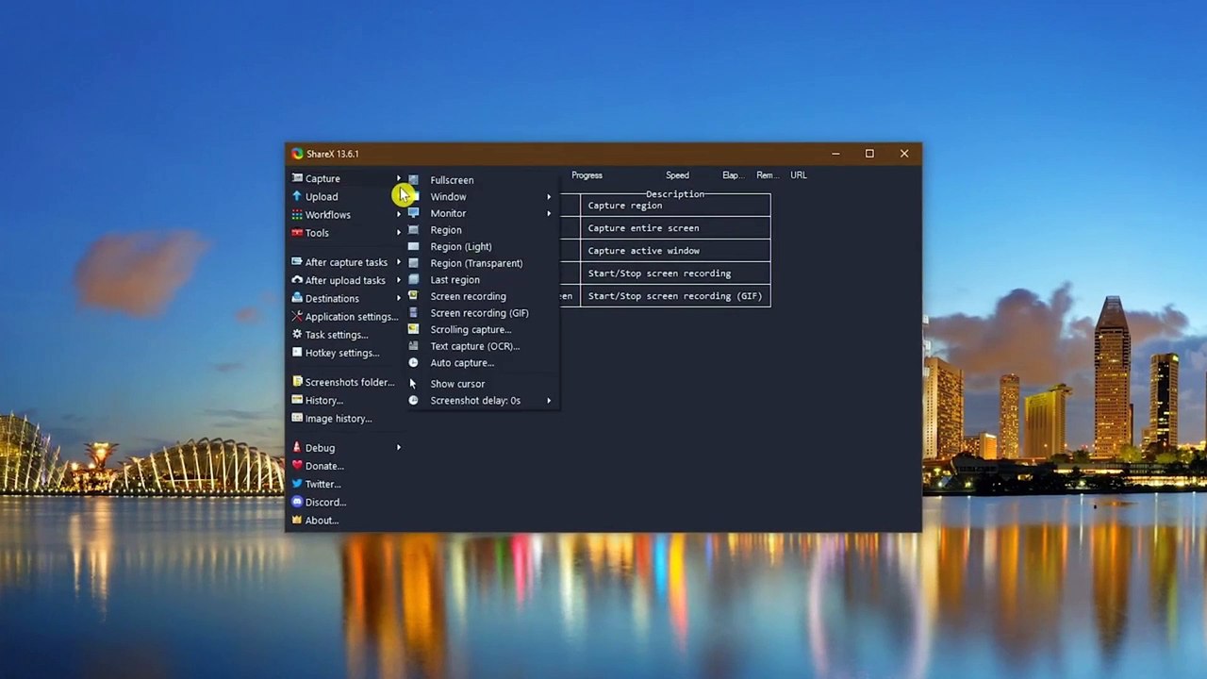Click the Workflows grid icon
The height and width of the screenshot is (679, 1207).
(297, 215)
